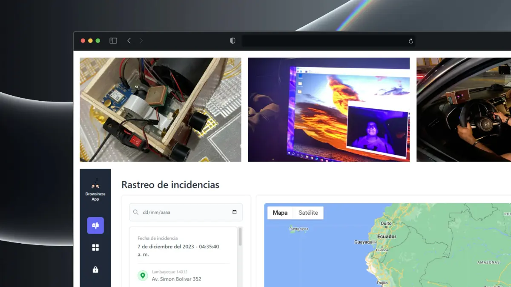Click Ecuador label on the map
Screen dimensions: 511x287
[387, 236]
